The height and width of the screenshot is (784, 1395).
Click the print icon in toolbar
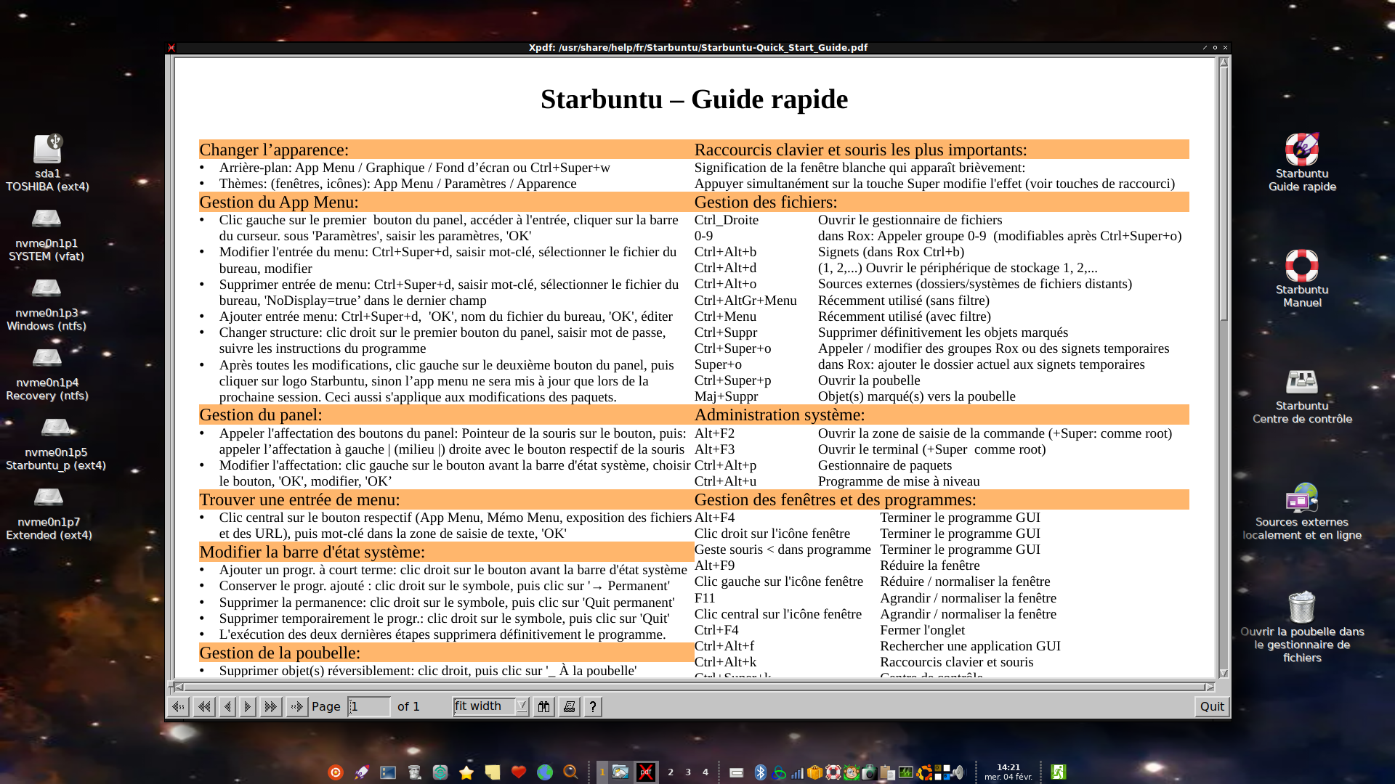tap(570, 706)
